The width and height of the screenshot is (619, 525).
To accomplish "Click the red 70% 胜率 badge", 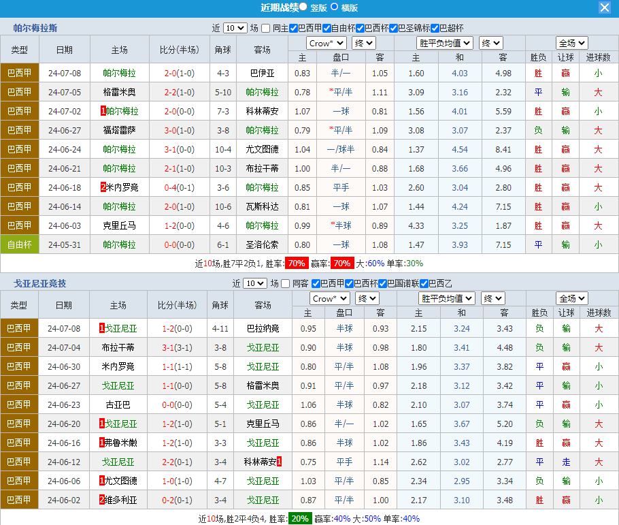I will coord(296,264).
